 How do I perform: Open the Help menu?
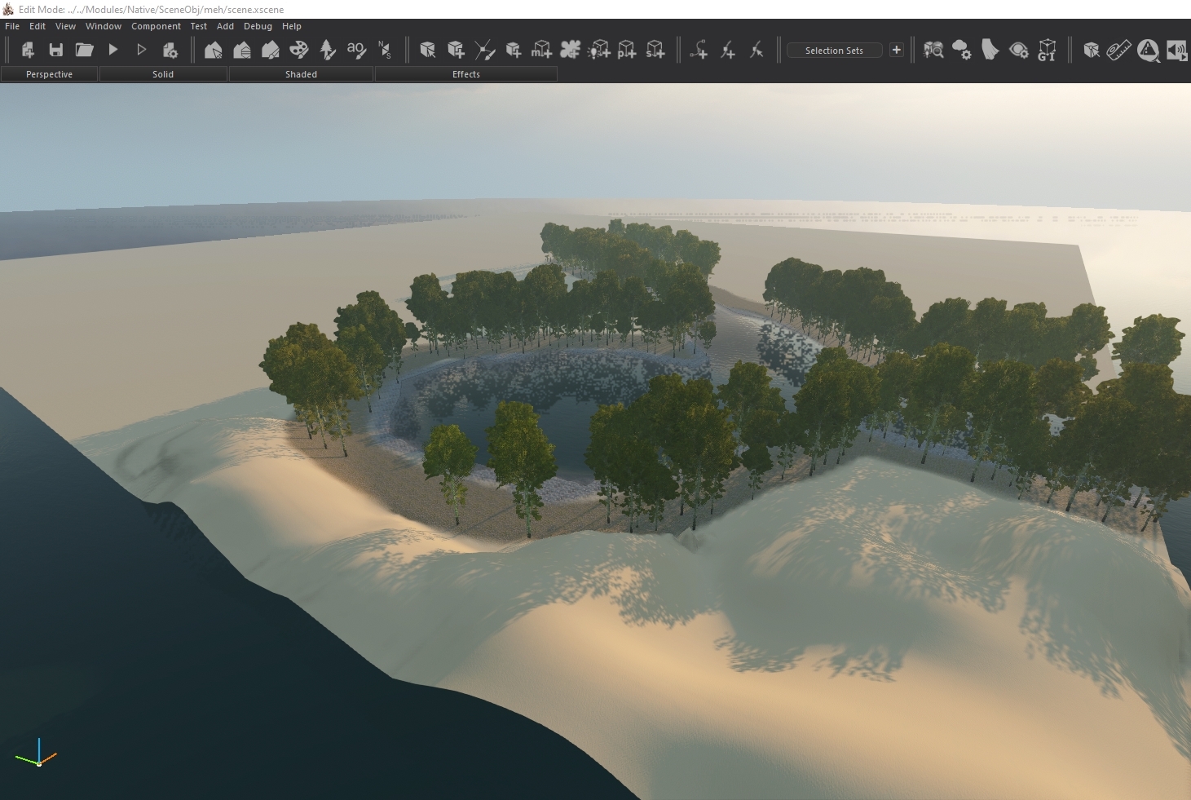tap(292, 26)
